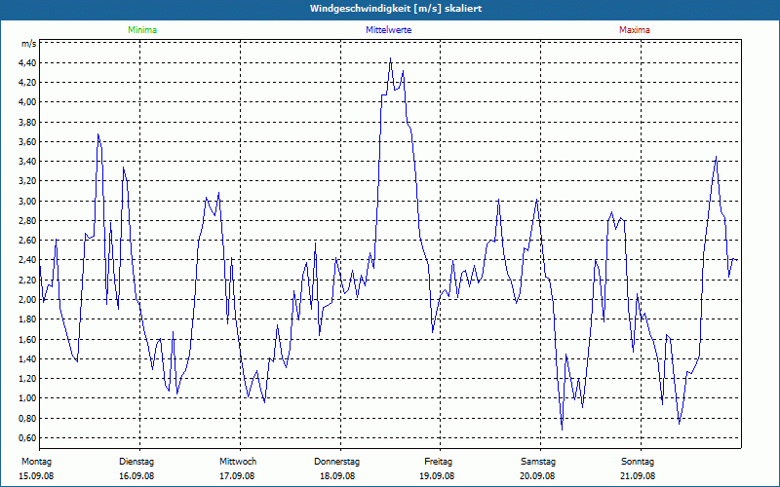Click the 1,00 y-axis value
780x487 pixels.
tap(28, 398)
